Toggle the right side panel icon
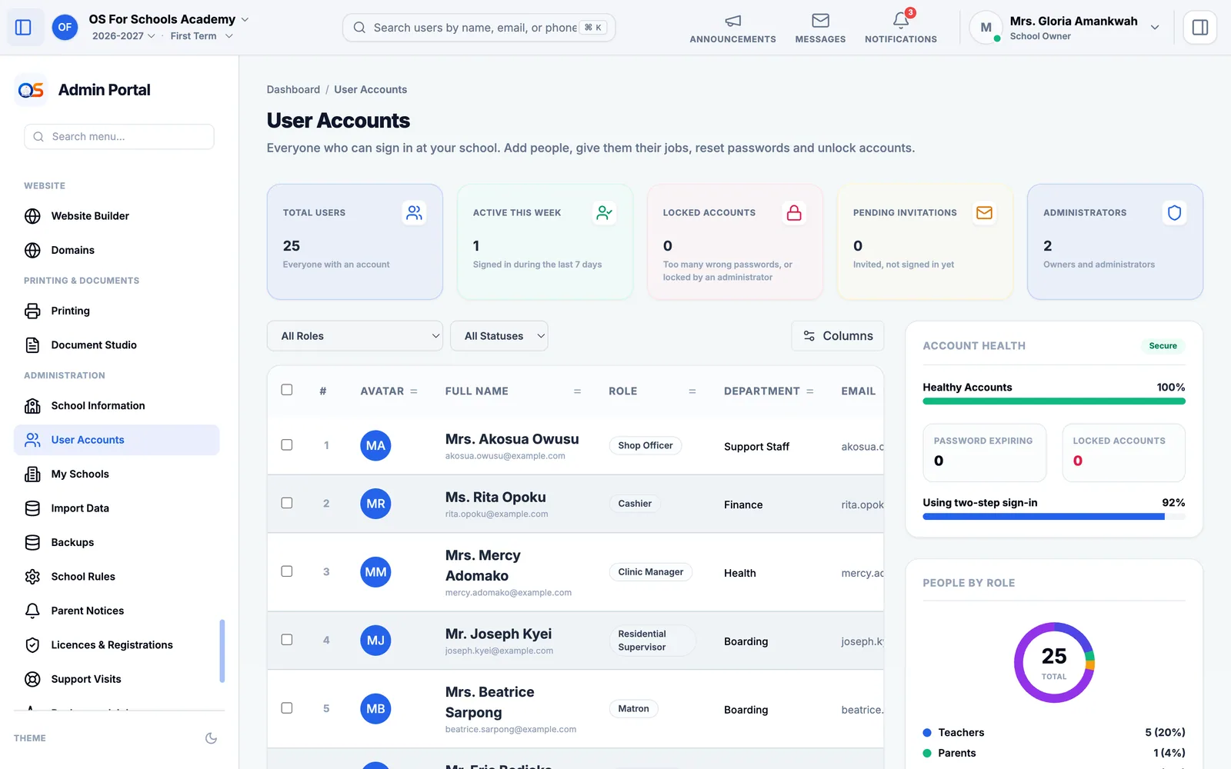Image resolution: width=1231 pixels, height=769 pixels. point(1199,28)
